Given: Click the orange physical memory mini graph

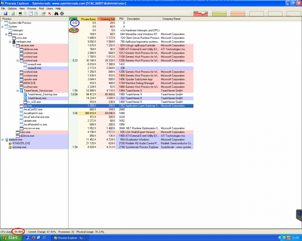Looking at the screenshot, I should (238, 14).
